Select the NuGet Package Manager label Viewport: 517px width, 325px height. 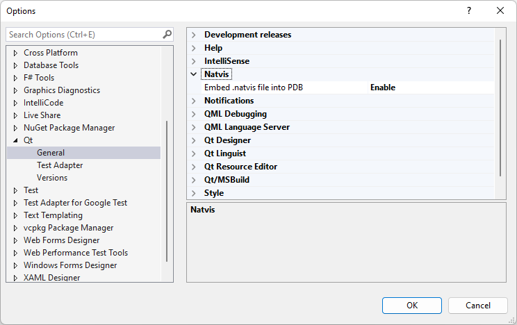click(69, 128)
